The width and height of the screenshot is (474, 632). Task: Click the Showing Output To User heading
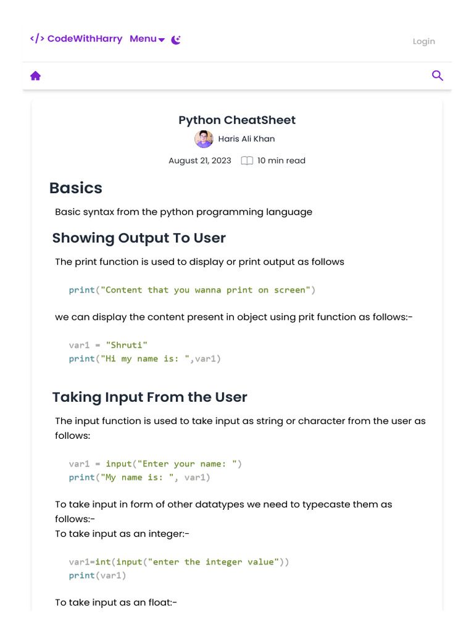pos(139,238)
